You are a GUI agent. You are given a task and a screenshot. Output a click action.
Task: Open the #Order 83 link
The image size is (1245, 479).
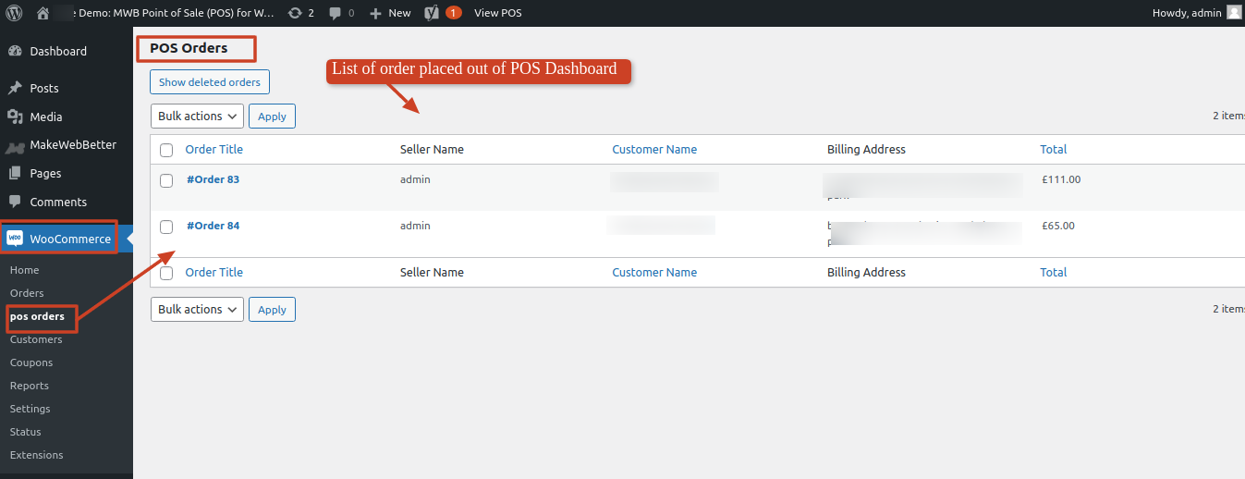[213, 179]
